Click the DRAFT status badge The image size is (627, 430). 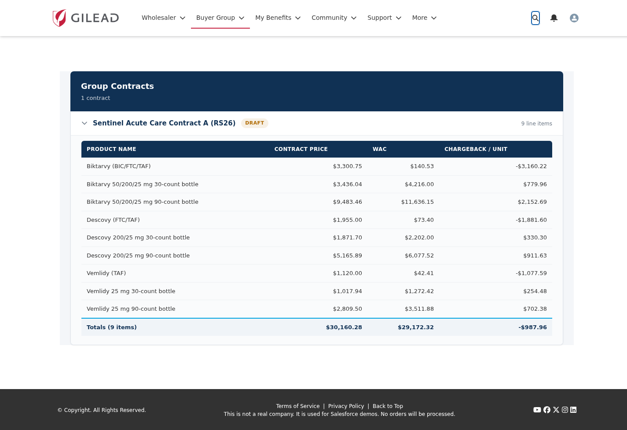[255, 123]
